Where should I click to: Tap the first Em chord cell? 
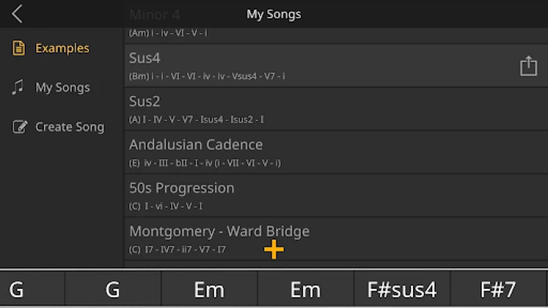click(209, 290)
